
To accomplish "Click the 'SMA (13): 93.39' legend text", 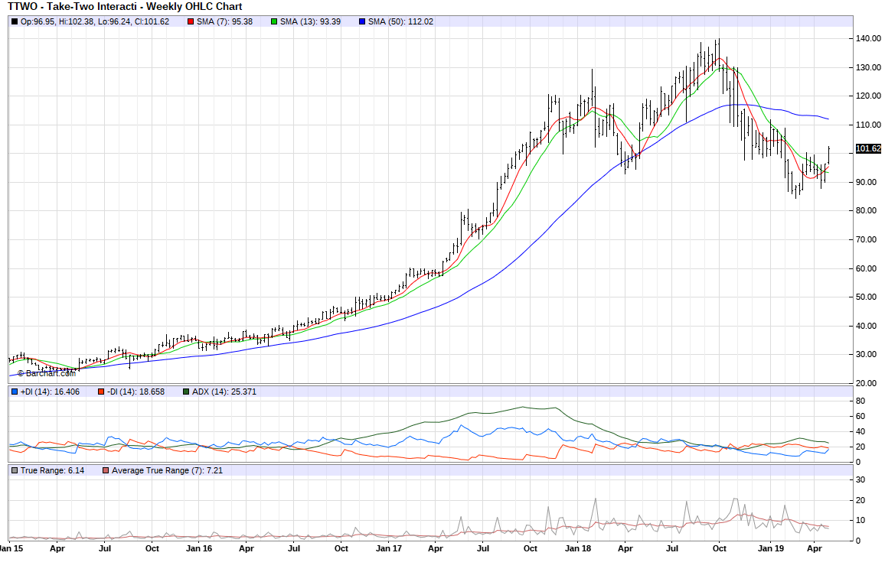I will pos(310,22).
